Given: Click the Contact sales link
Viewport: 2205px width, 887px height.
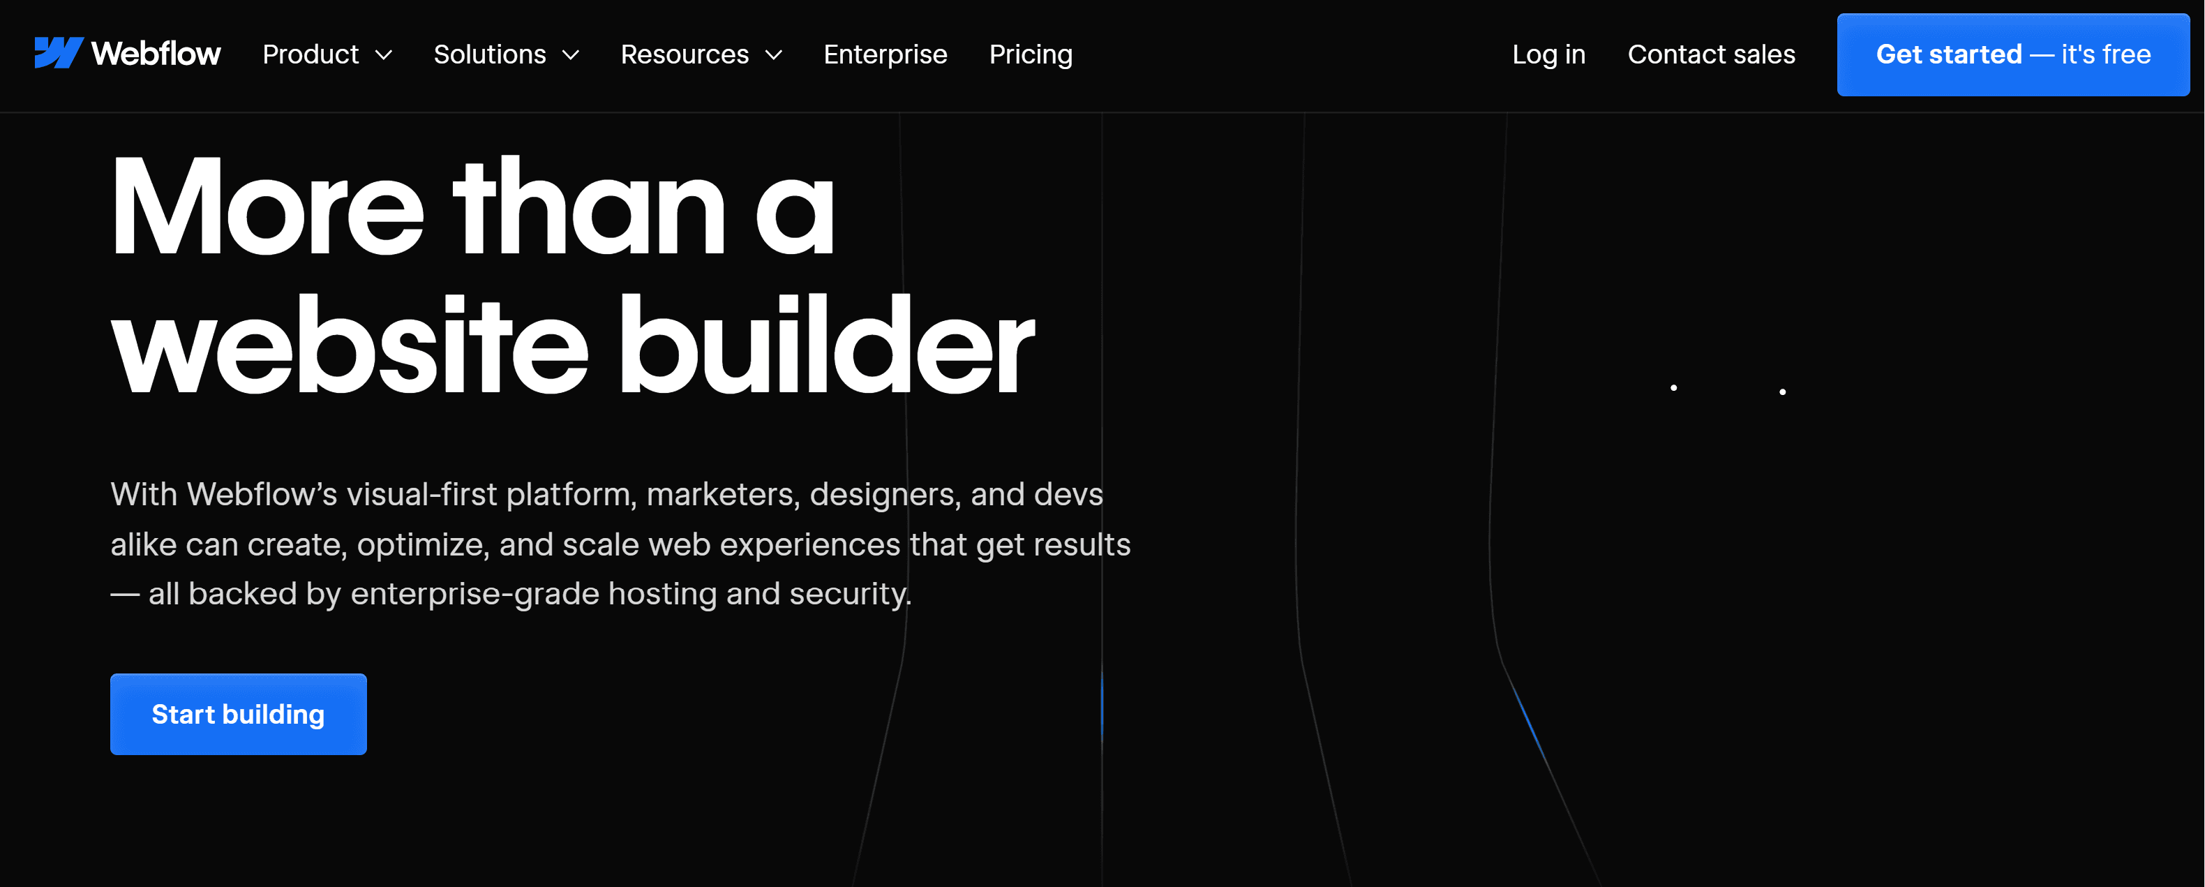Looking at the screenshot, I should [x=1712, y=55].
